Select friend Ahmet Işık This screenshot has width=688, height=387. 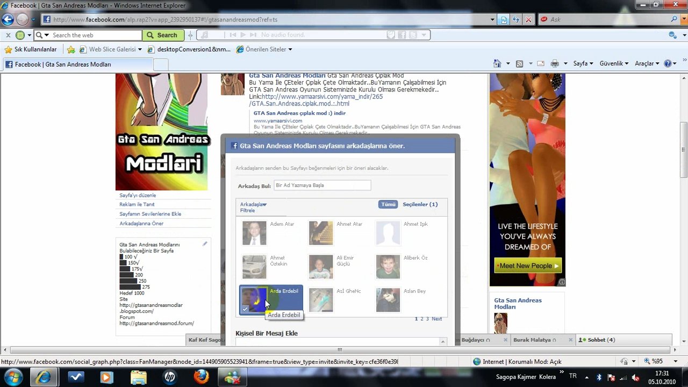[x=404, y=233]
